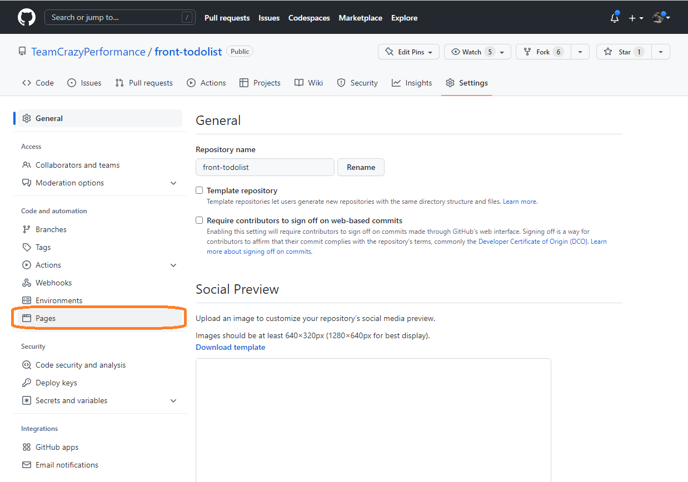Open the Star lists dropdown arrow
Image resolution: width=688 pixels, height=482 pixels.
[x=661, y=52]
